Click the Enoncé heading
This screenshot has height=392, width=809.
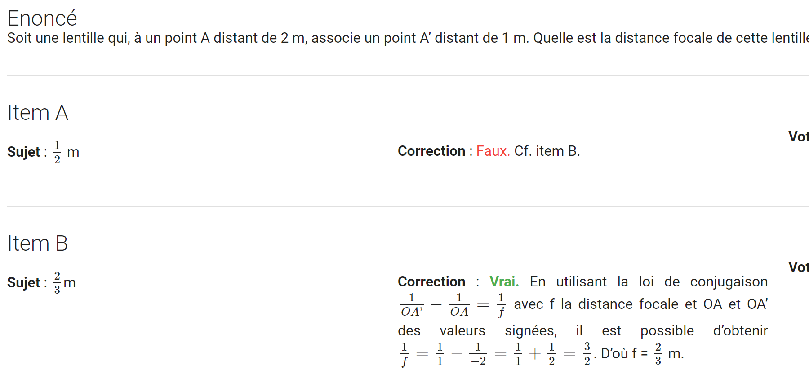[x=42, y=18]
